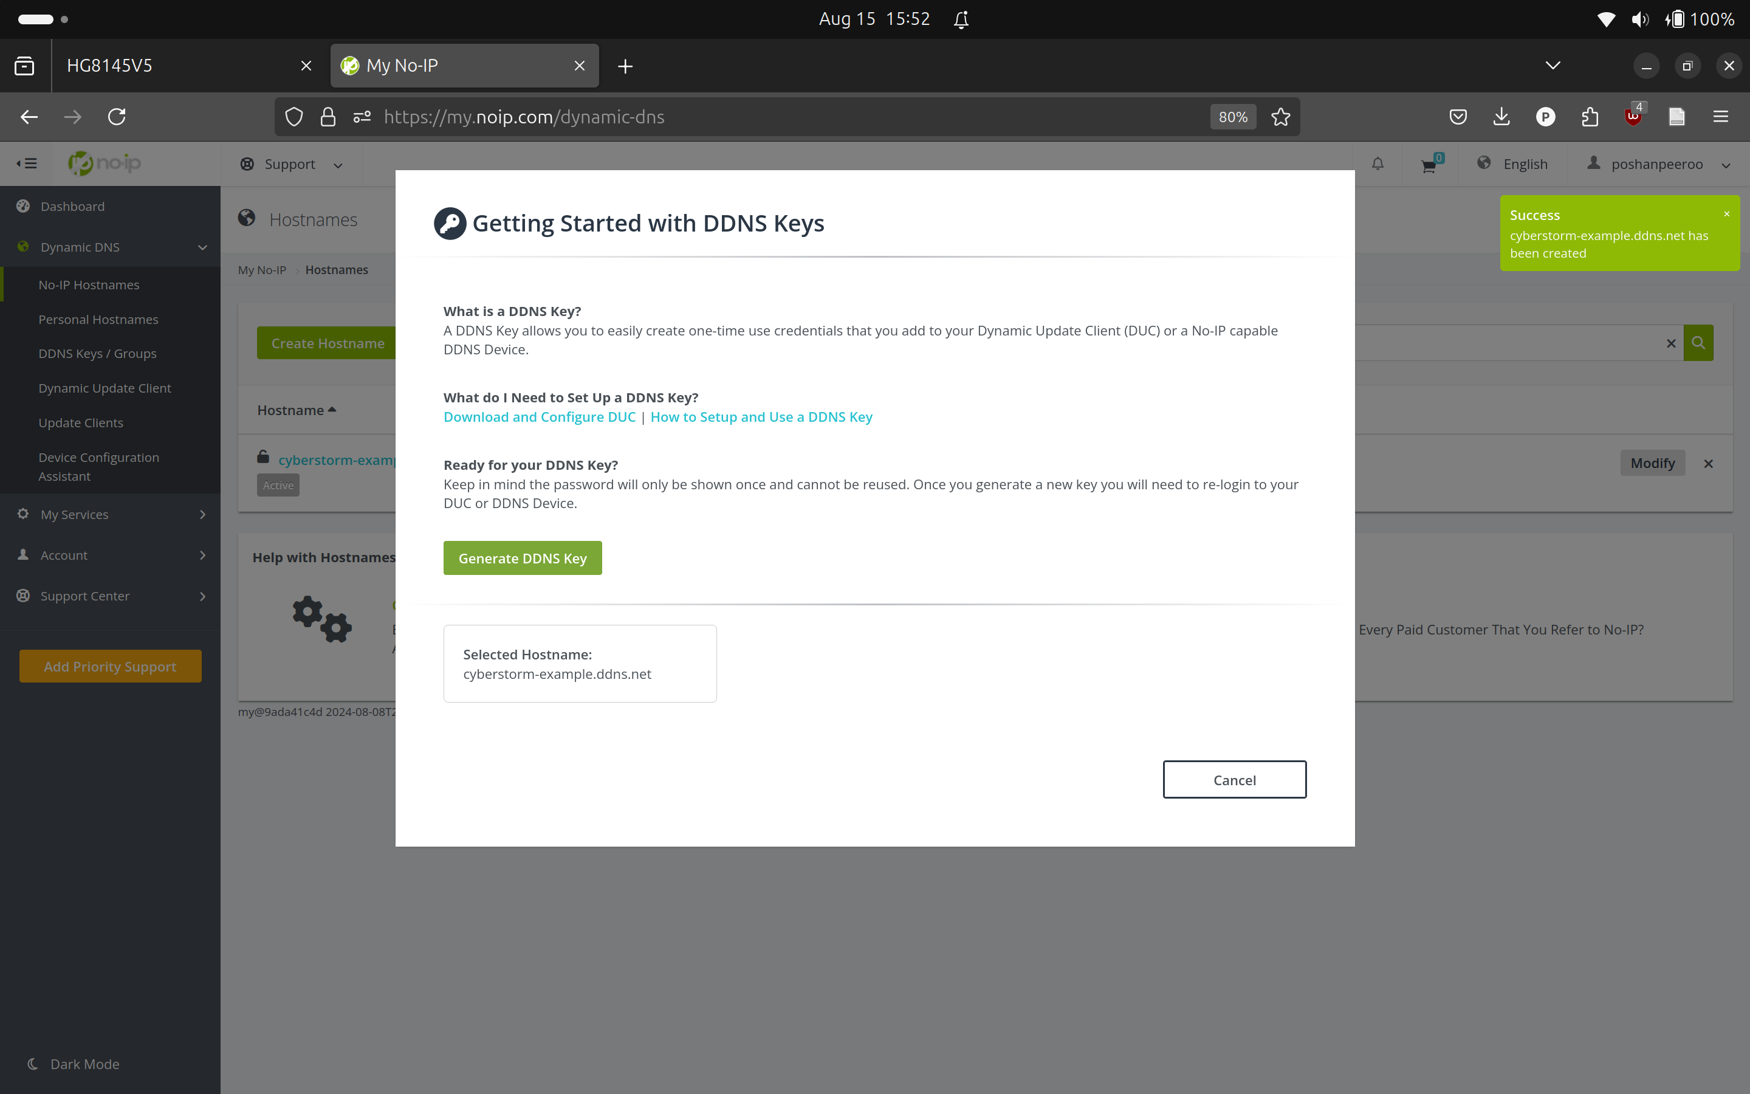Click the No-IP logo
This screenshot has height=1094, width=1750.
pyautogui.click(x=104, y=163)
